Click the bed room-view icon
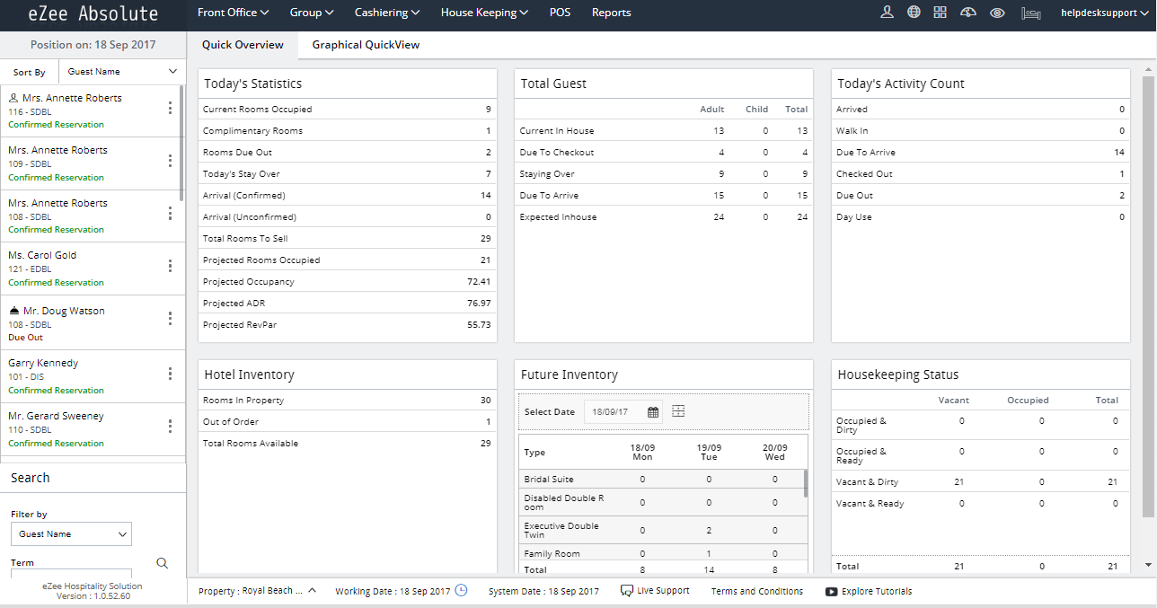The width and height of the screenshot is (1157, 608). [x=1029, y=13]
